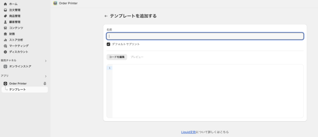Open the 顧客管理 person icon
This screenshot has height=137, width=318.
click(6, 22)
